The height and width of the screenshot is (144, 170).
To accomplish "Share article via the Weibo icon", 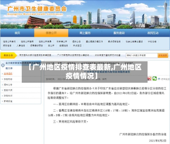I will (x=150, y=79).
